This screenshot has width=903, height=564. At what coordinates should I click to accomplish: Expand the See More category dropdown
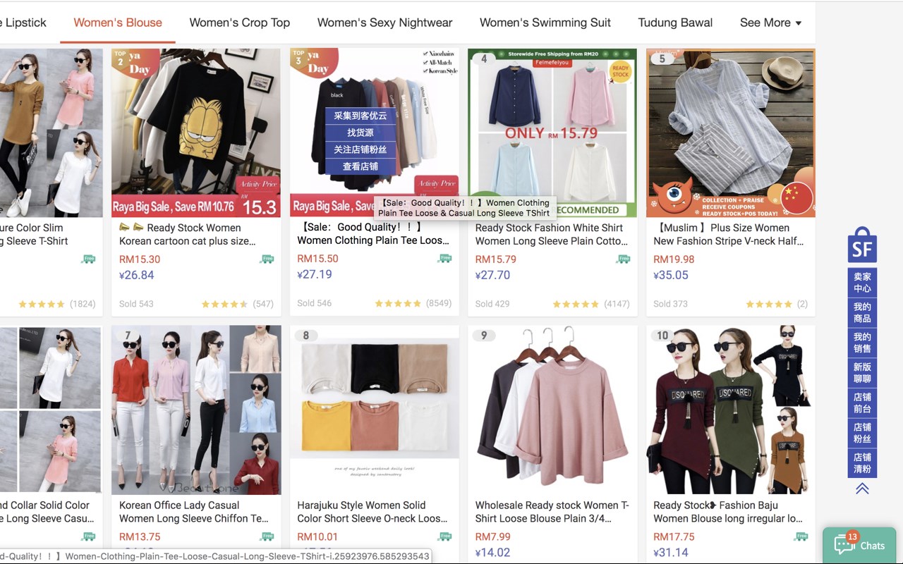pos(770,23)
